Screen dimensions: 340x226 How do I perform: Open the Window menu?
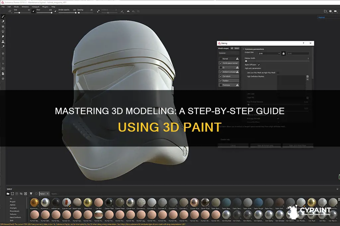coord(25,7)
